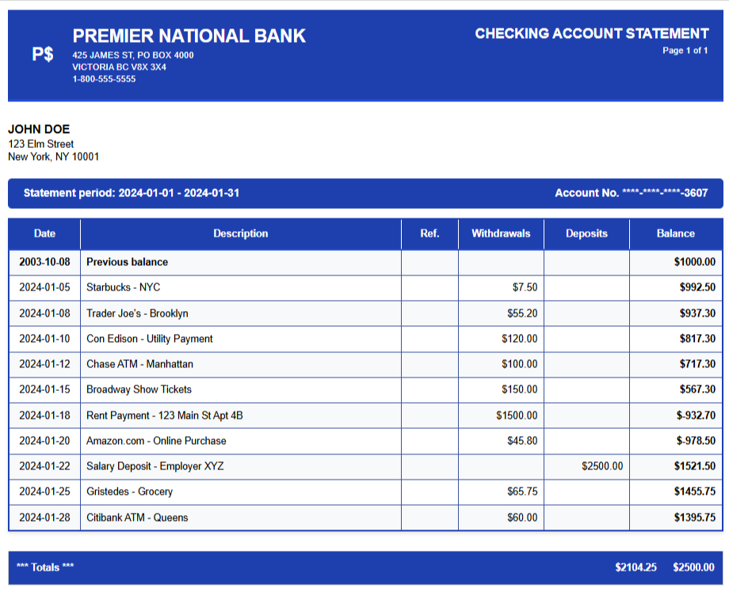Click the $2500.00 Salary Deposit amount
The image size is (729, 592).
point(601,466)
